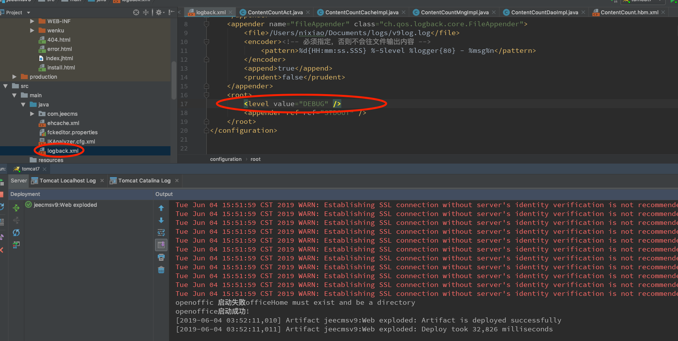Viewport: 678px width, 341px height.
Task: Click Scroll from Source target icon
Action: (x=136, y=12)
